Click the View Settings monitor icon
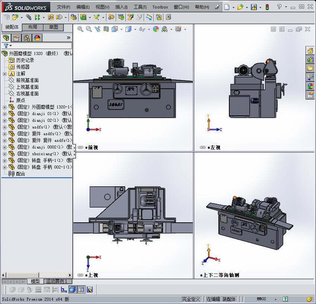Image resolution: width=316 pixels, height=304 pixels. (178, 29)
